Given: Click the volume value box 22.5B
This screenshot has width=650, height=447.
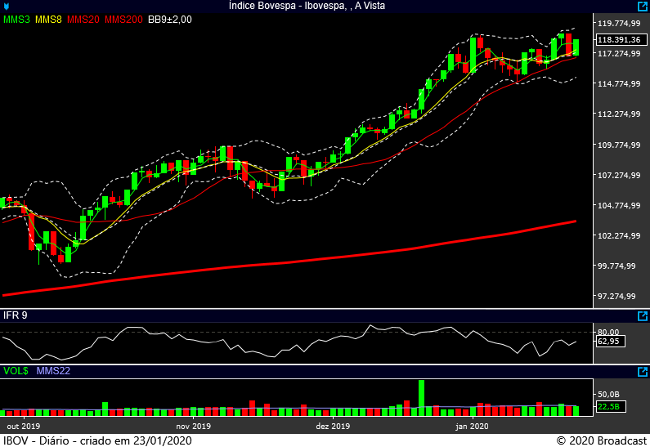Looking at the screenshot, I should [609, 406].
